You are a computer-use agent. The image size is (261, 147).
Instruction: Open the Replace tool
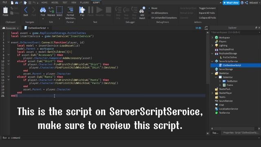[51, 10]
